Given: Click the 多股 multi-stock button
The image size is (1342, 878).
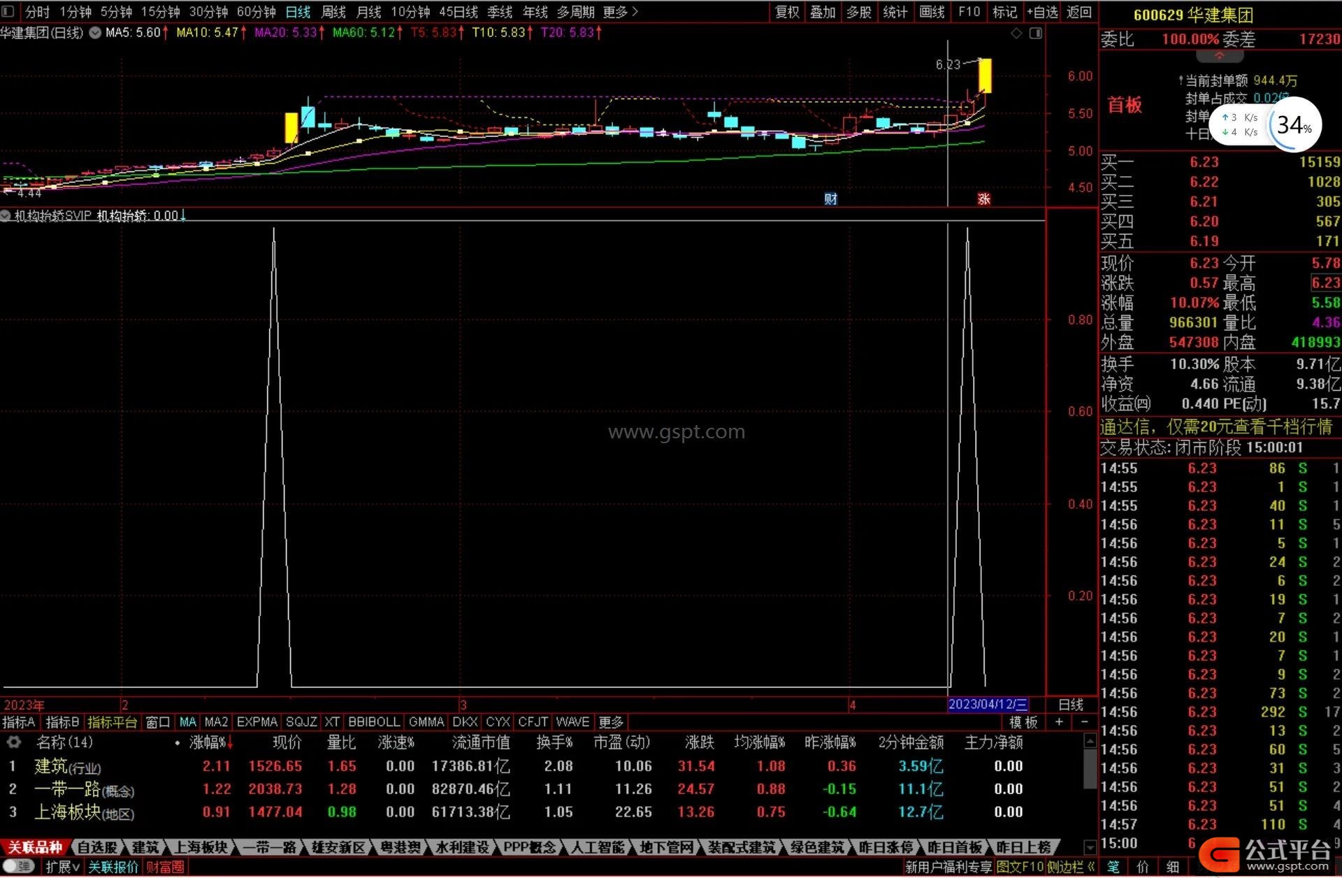Looking at the screenshot, I should coord(859,12).
